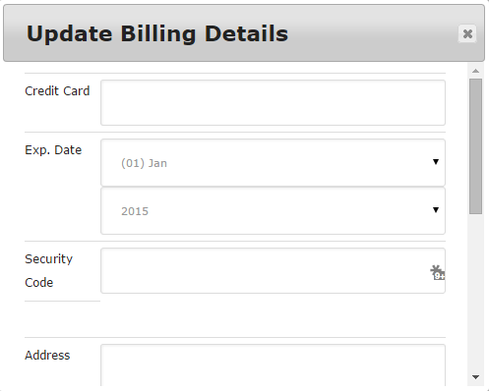
Task: Click the Update Billing Details title text
Action: pyautogui.click(x=157, y=34)
